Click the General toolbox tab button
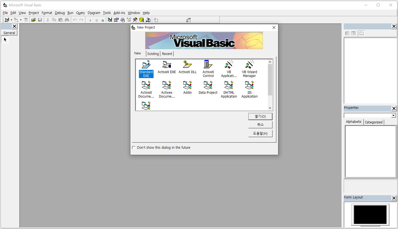This screenshot has height=229, width=398. [x=9, y=33]
